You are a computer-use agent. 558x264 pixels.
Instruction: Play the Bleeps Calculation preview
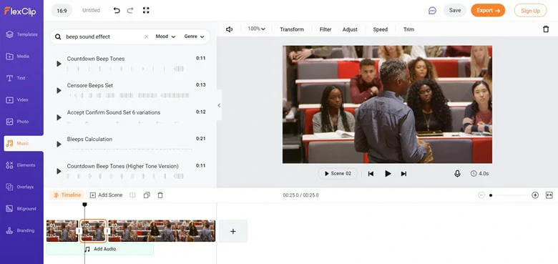coord(59,144)
